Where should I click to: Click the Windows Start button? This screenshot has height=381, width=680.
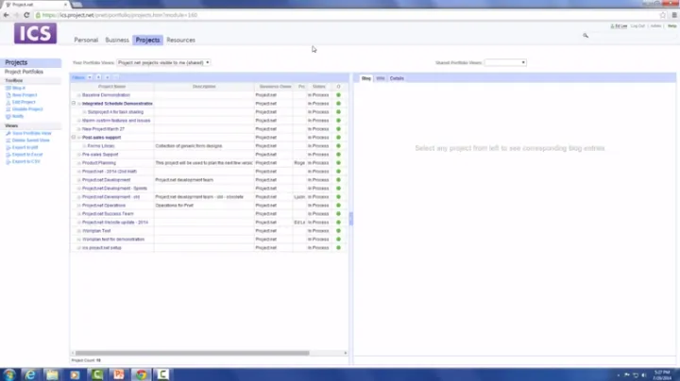coord(8,373)
